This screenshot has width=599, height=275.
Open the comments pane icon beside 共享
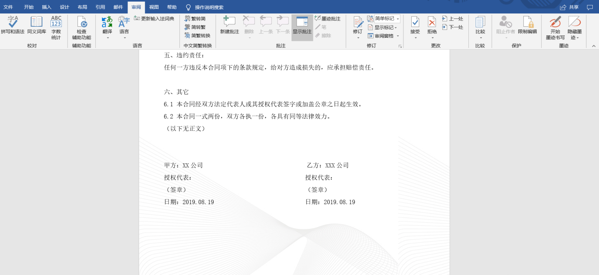[x=590, y=7]
